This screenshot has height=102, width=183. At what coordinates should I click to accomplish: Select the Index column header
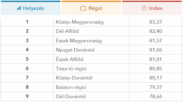pyautogui.click(x=152, y=8)
